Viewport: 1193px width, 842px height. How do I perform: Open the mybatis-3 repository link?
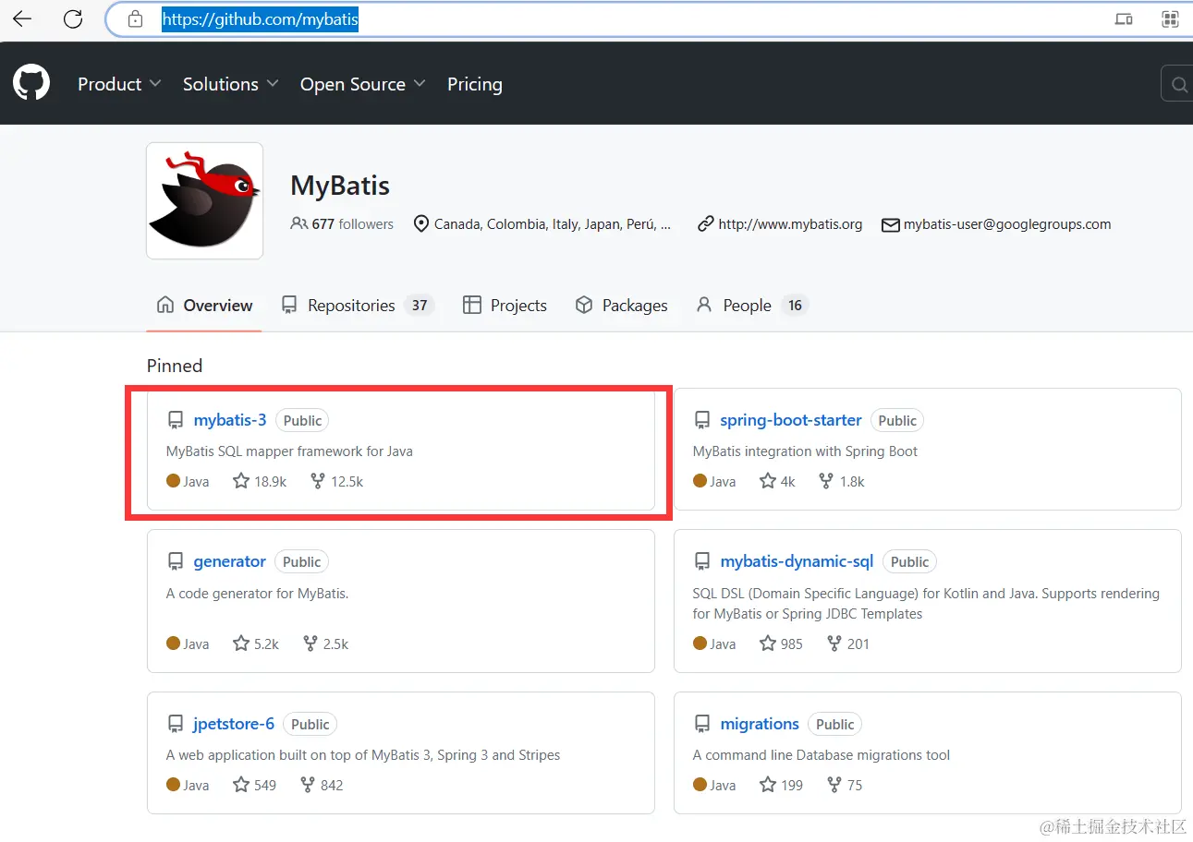(230, 420)
